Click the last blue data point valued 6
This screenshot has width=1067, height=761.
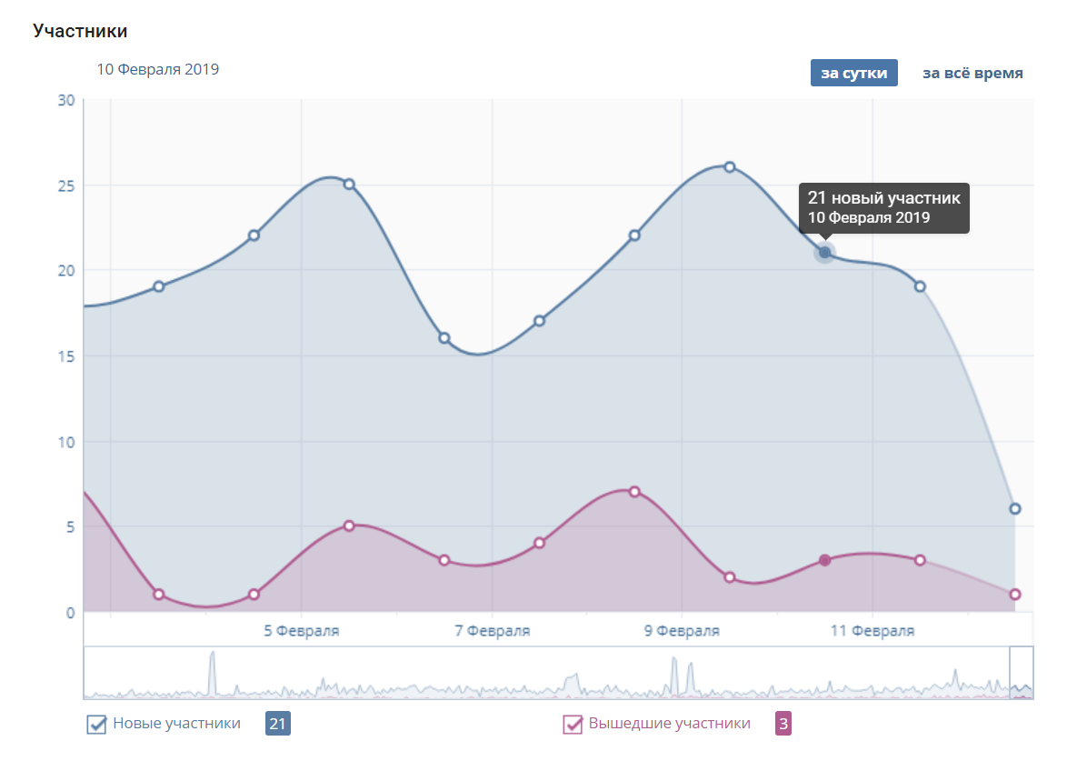pyautogui.click(x=1015, y=509)
